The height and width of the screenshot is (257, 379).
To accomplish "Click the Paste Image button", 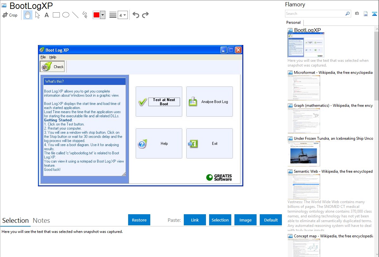I will [x=245, y=220].
